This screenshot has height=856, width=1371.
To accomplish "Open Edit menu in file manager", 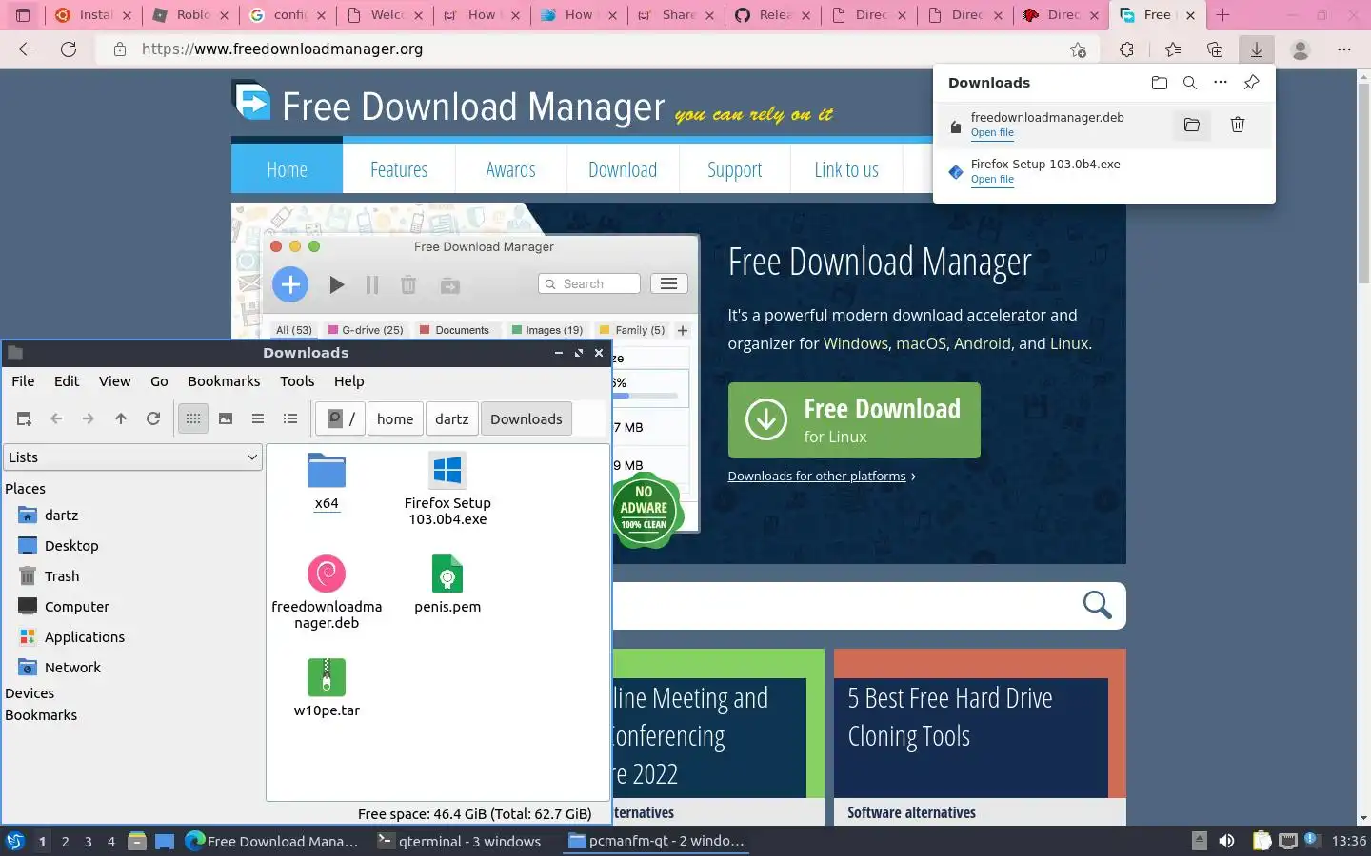I will pyautogui.click(x=67, y=380).
